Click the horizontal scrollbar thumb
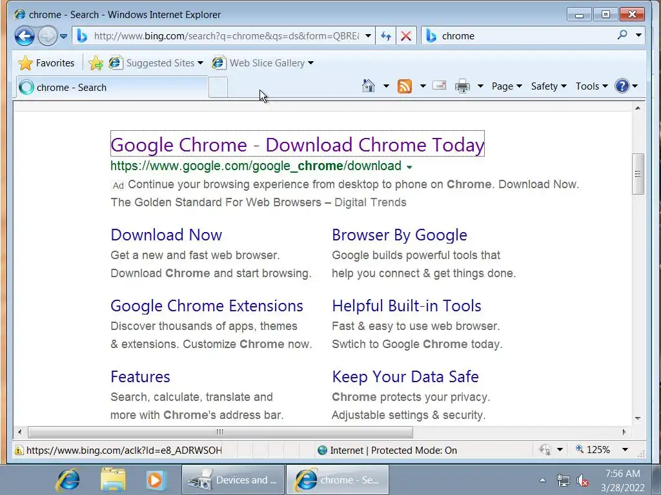This screenshot has height=495, width=661. tap(220, 432)
